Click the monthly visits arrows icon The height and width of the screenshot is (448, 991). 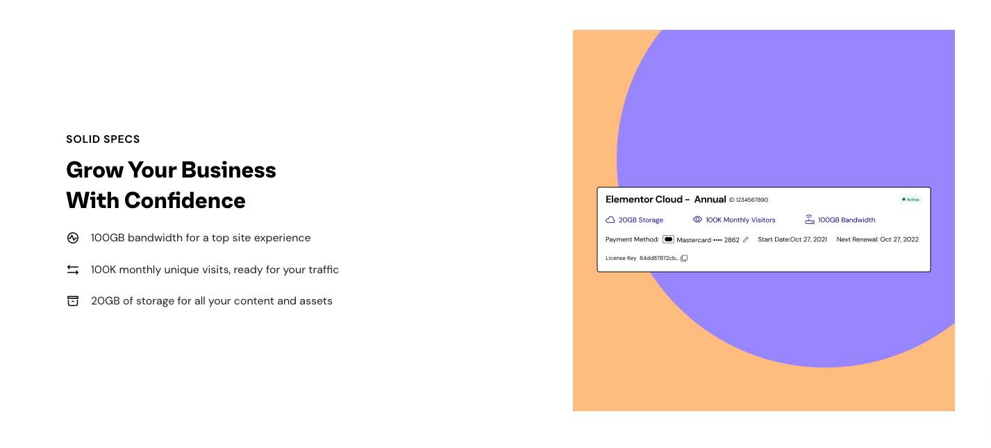pos(73,270)
